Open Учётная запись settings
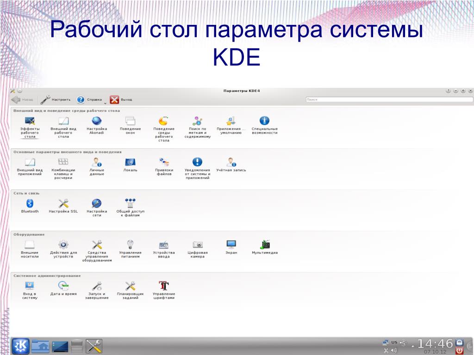The width and height of the screenshot is (474, 355). pyautogui.click(x=231, y=165)
